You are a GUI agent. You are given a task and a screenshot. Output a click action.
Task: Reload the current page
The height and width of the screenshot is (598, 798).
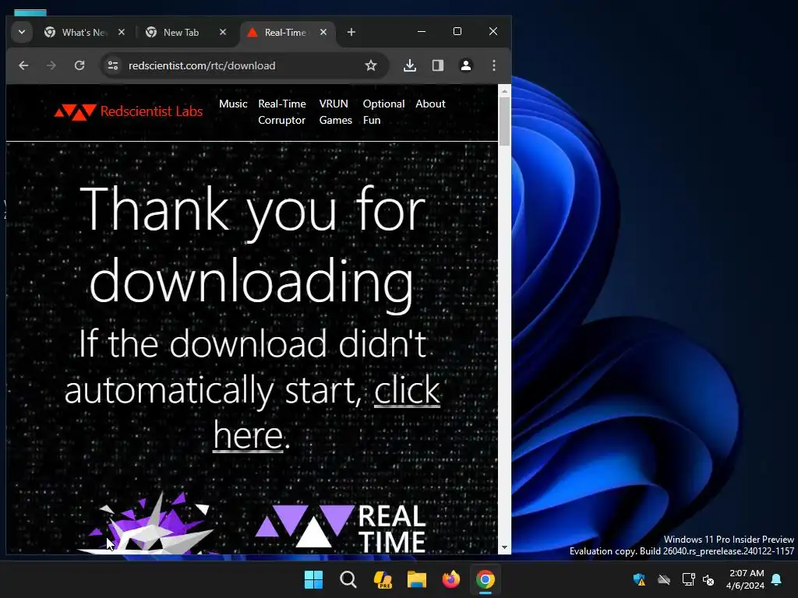pos(79,65)
